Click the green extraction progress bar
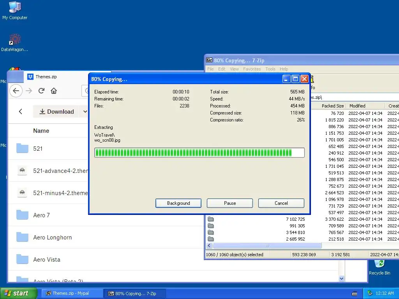Viewport: 399px width, 299px height. (x=199, y=153)
